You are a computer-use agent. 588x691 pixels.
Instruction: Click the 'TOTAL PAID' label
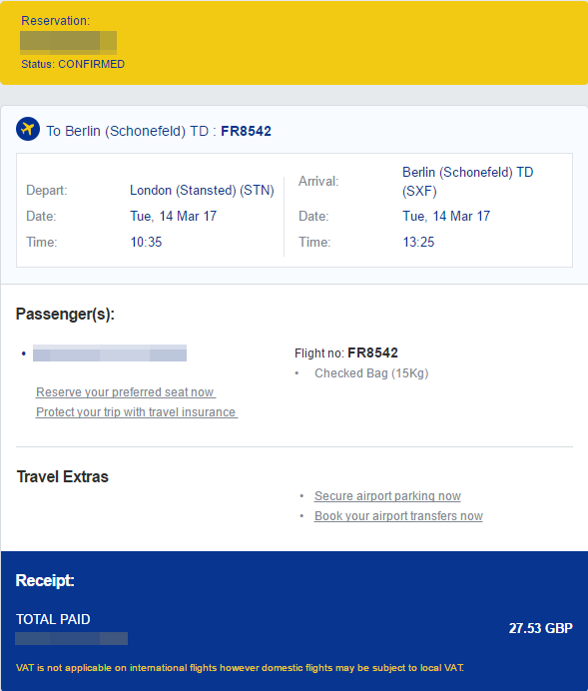pos(53,619)
